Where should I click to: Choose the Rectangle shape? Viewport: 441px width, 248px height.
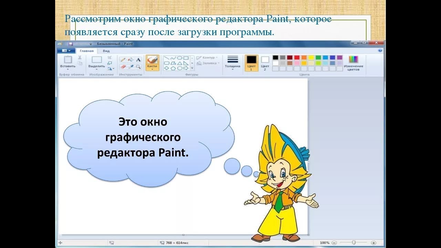[x=186, y=58]
